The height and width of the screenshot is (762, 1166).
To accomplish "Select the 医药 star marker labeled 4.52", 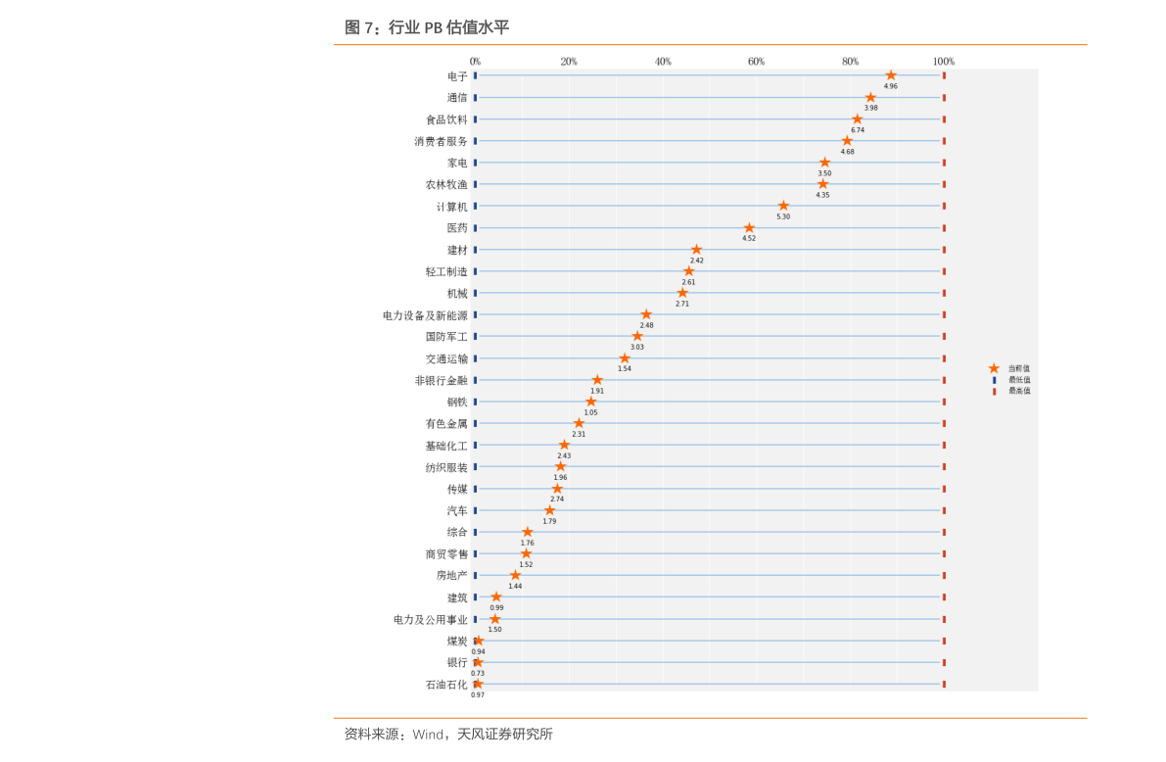I will coord(749,228).
